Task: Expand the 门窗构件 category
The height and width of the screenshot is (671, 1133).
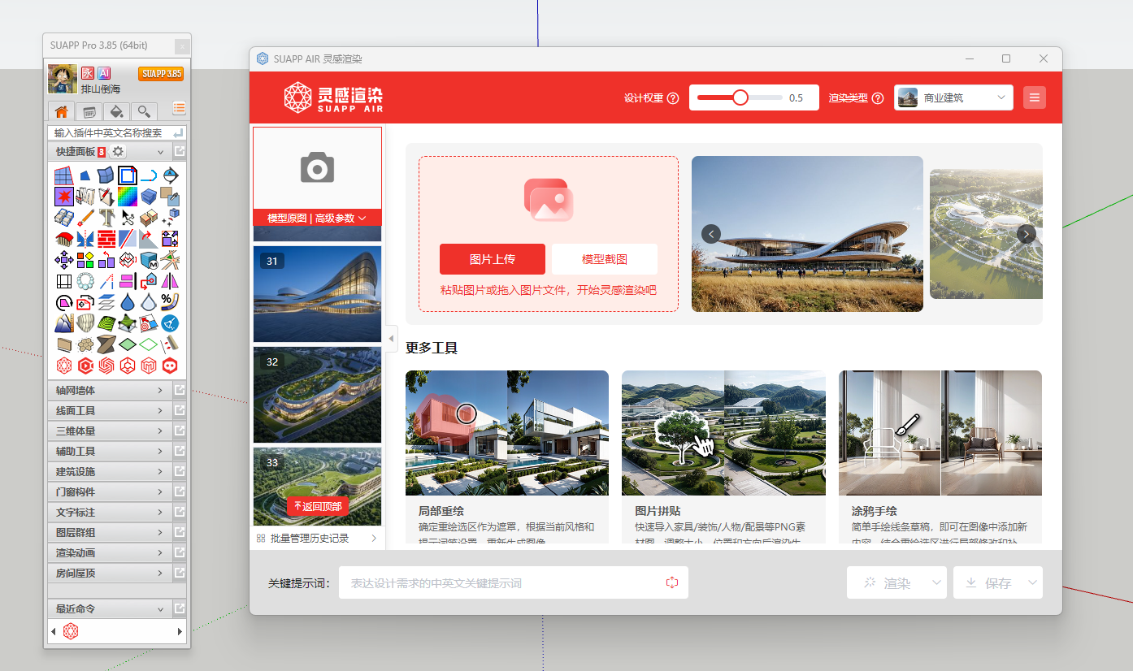Action: pyautogui.click(x=109, y=491)
